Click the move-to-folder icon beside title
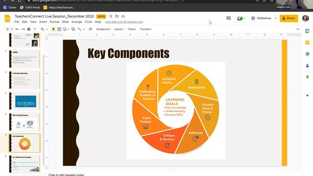This screenshot has height=176, width=313. click(x=117, y=16)
